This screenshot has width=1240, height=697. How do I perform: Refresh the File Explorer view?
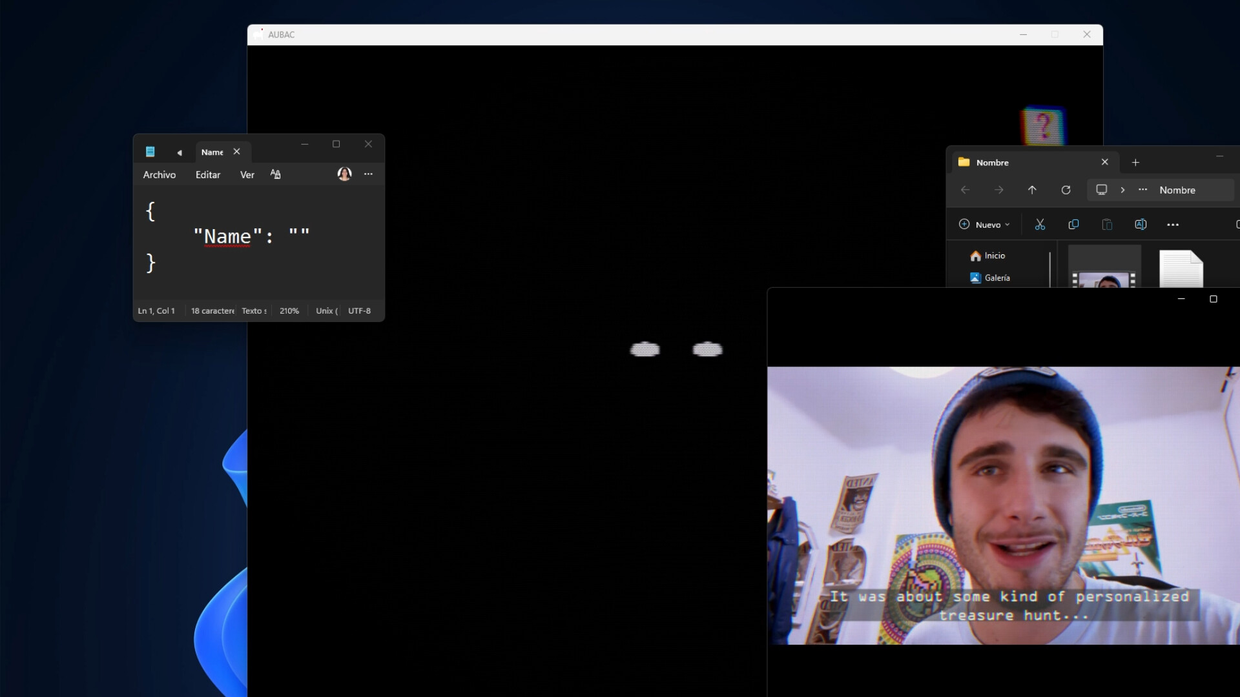(x=1066, y=190)
